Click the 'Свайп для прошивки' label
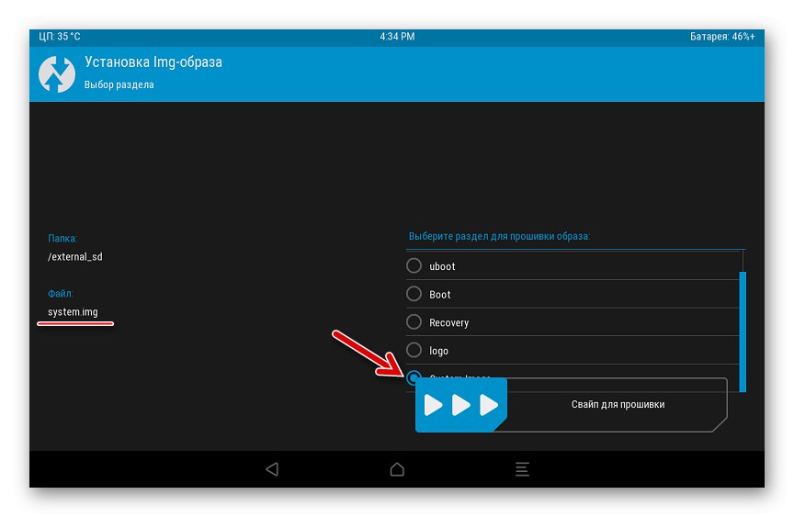This screenshot has width=794, height=517. (618, 405)
